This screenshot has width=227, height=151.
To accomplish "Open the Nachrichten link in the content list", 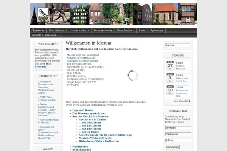I will tap(80, 146).
